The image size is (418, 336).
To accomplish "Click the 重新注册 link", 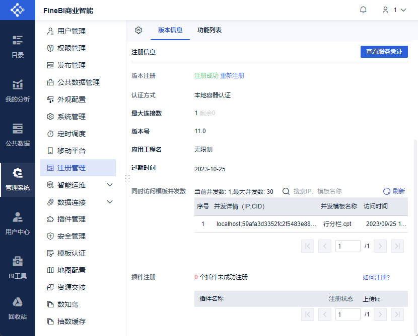I will [x=232, y=76].
